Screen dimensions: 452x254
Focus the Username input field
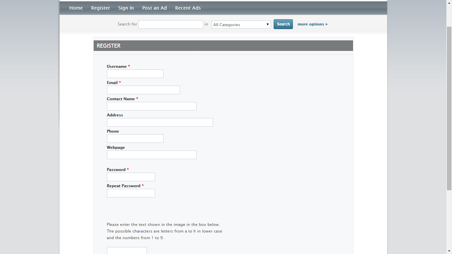tap(135, 74)
